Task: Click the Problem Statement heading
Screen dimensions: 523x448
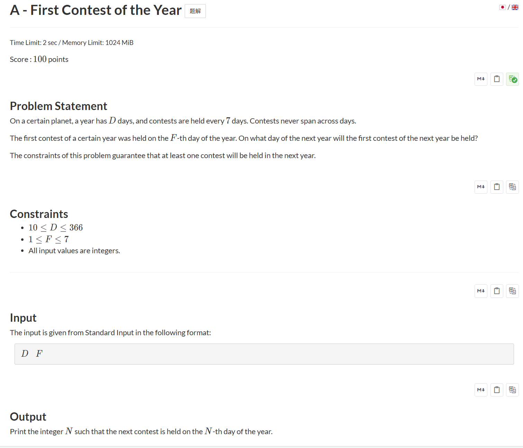Action: coord(58,106)
